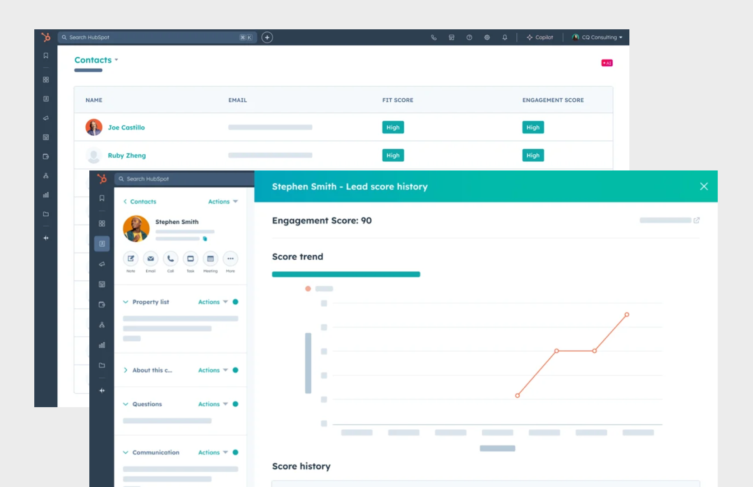Screen dimensions: 753x487
Task: Click the Note icon under Stephen Smith
Action: click(x=131, y=258)
